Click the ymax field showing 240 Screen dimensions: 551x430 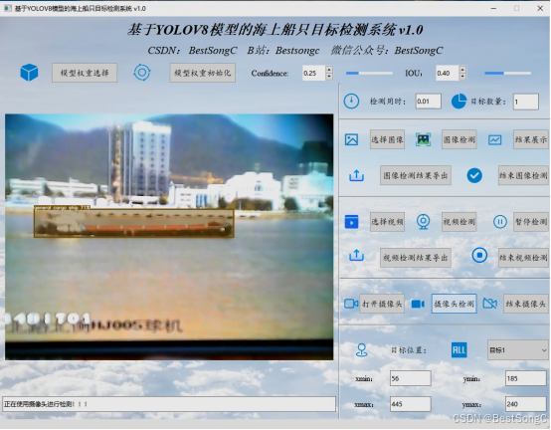526,404
